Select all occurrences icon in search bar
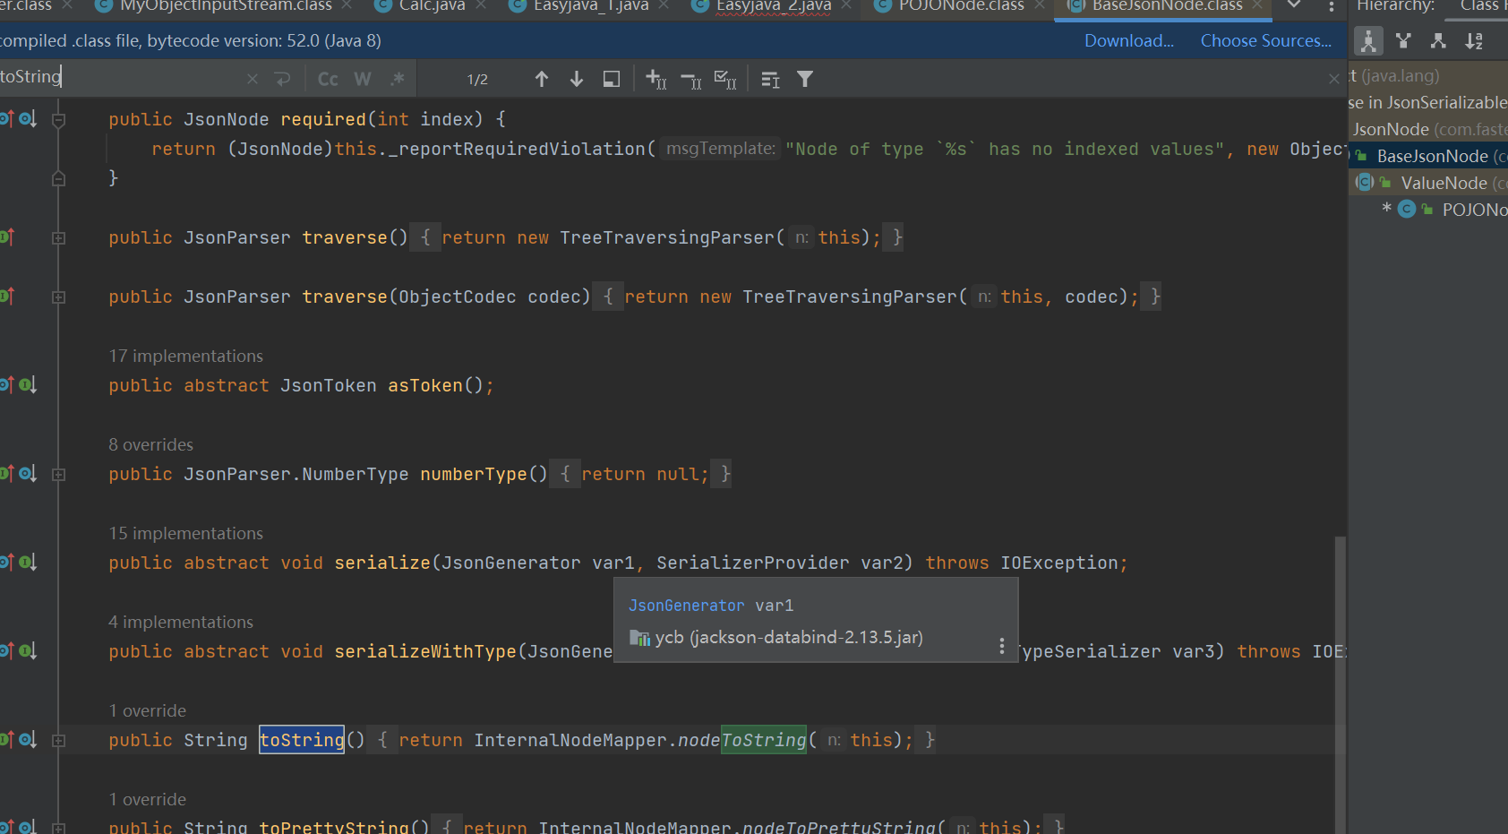The height and width of the screenshot is (834, 1508). point(725,79)
